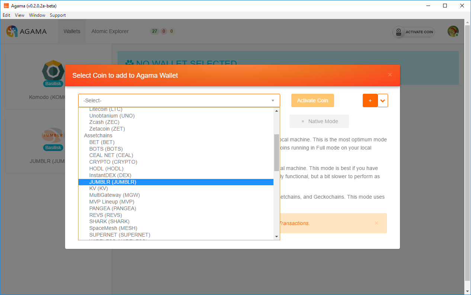Click the Activate Coin header button
The height and width of the screenshot is (295, 471).
coord(413,32)
